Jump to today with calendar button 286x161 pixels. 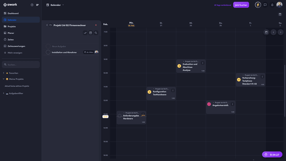tap(266, 32)
